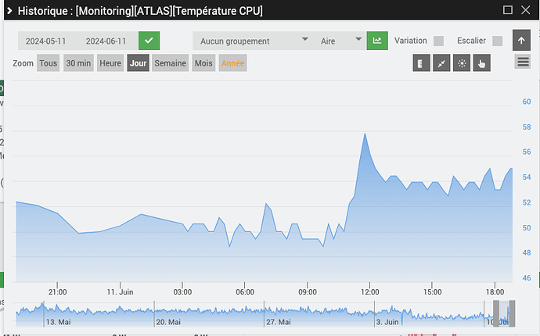The width and height of the screenshot is (540, 336).
Task: Enable the Variation checkbox
Action: 438,41
